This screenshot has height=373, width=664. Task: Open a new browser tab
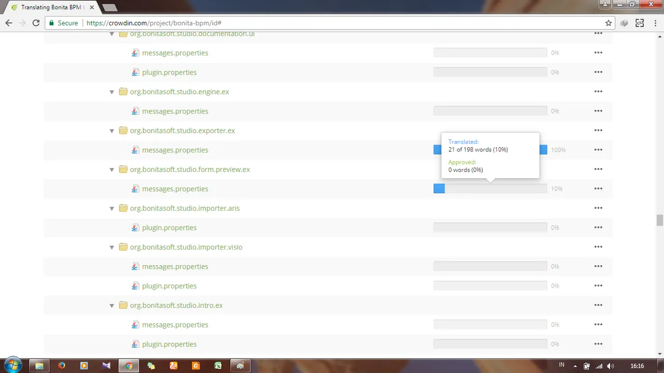click(109, 8)
